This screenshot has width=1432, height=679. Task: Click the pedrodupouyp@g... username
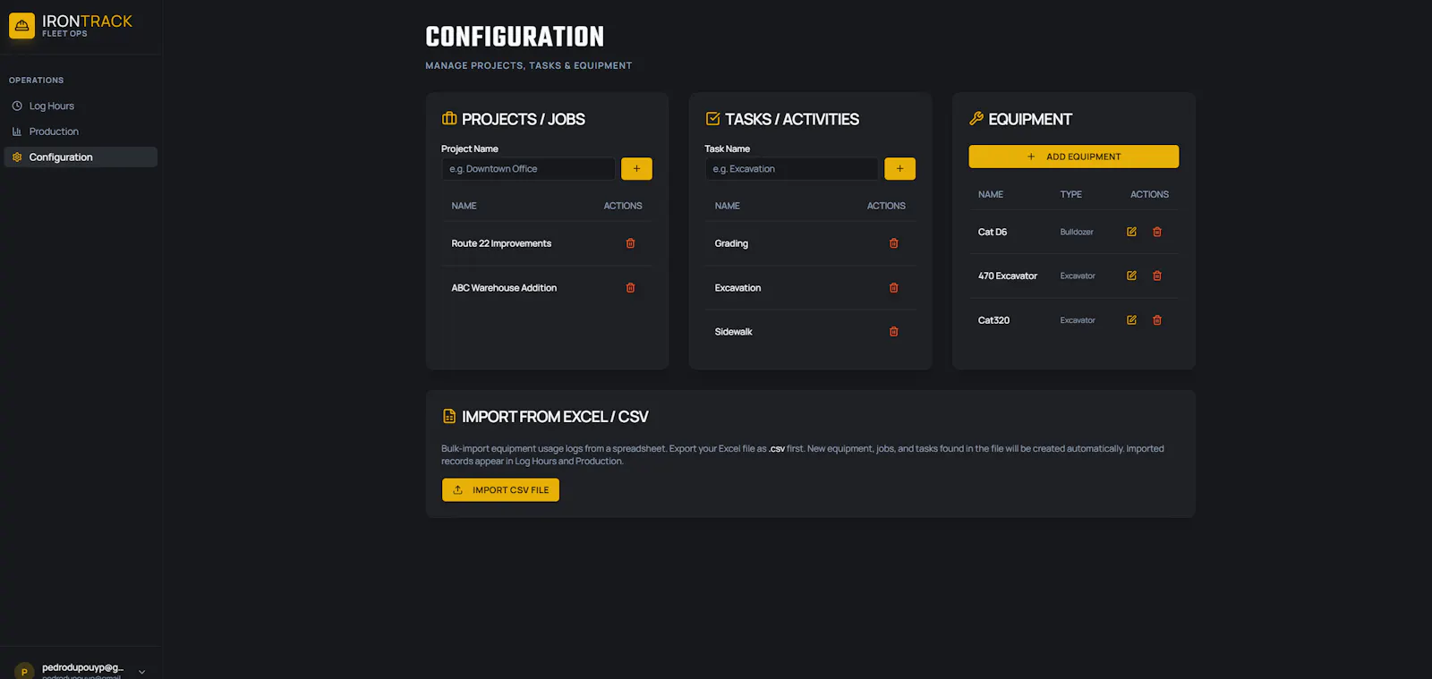point(83,667)
